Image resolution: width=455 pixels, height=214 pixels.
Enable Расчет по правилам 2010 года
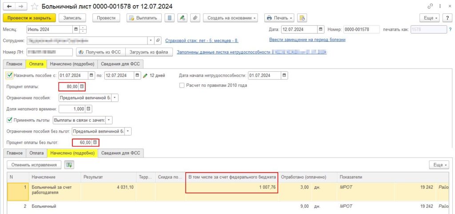182,85
